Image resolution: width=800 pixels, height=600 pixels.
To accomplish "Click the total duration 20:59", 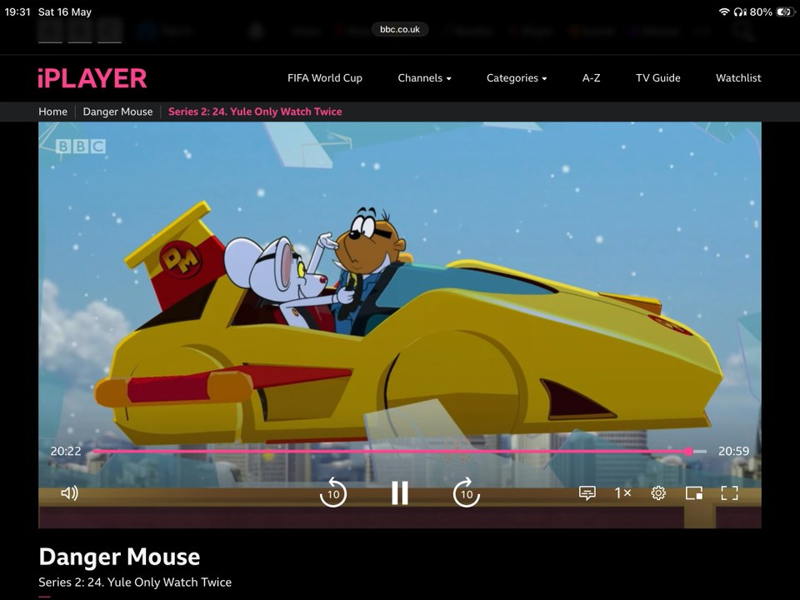I will click(733, 451).
